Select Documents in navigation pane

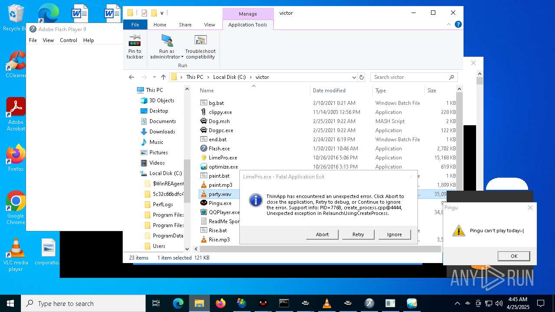[163, 121]
